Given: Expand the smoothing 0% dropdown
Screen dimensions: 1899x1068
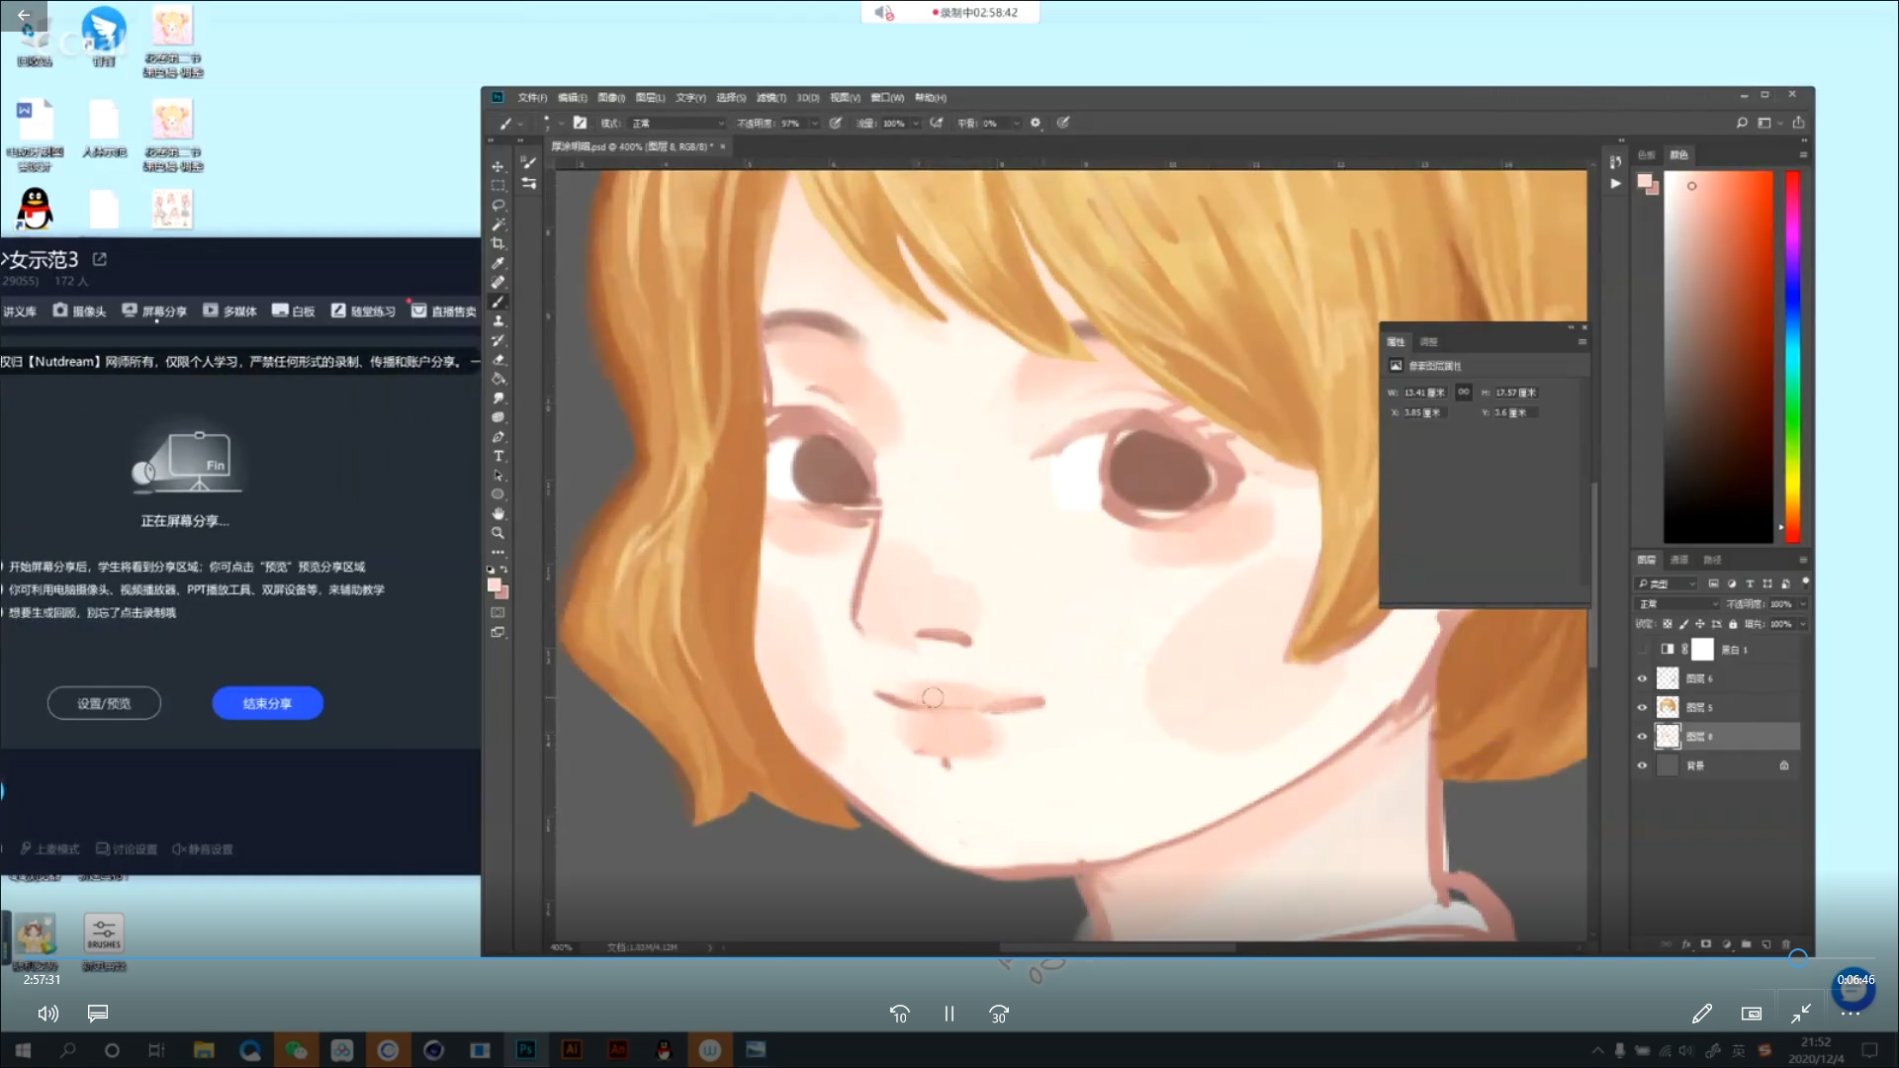Looking at the screenshot, I should 1016,124.
